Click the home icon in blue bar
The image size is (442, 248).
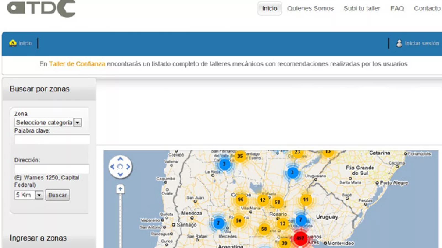[x=13, y=43]
